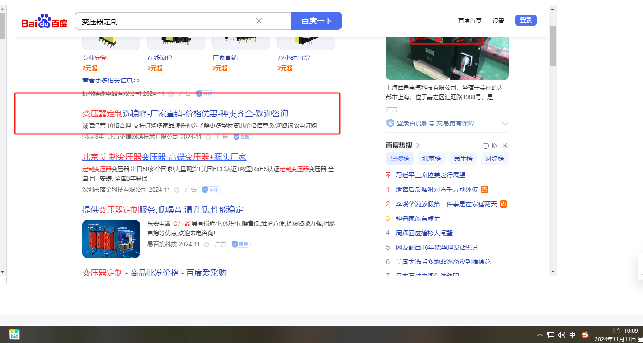Click the 深圳市落金科技有限公司 advertiser name
The width and height of the screenshot is (643, 343).
coord(115,190)
